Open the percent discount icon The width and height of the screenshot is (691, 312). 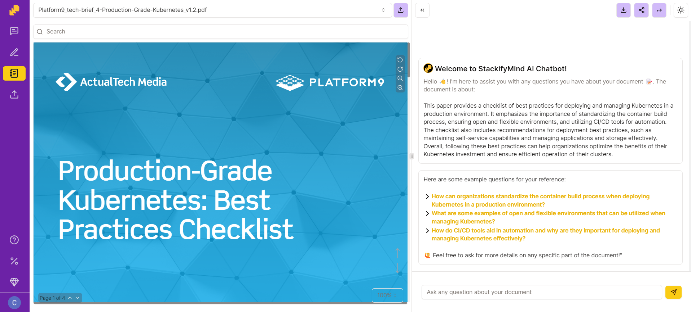tap(14, 261)
